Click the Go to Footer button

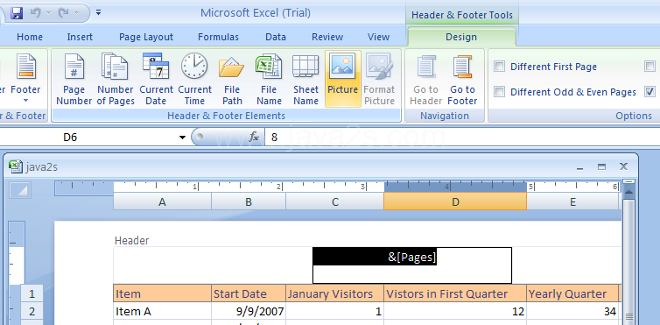462,79
